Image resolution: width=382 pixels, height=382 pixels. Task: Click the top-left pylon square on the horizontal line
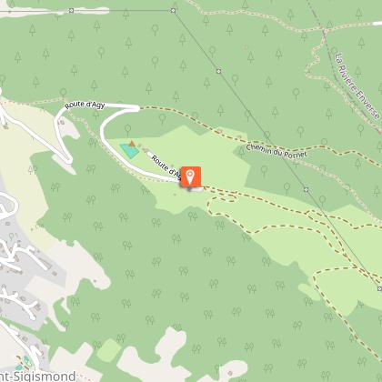point(71,11)
